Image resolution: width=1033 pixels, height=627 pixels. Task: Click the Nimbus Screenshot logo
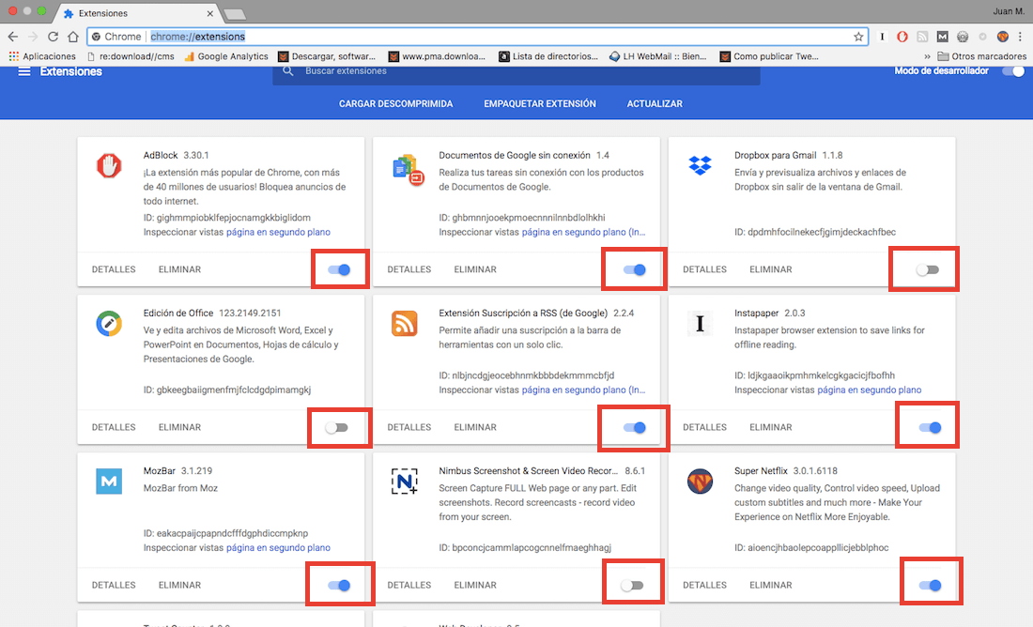405,482
